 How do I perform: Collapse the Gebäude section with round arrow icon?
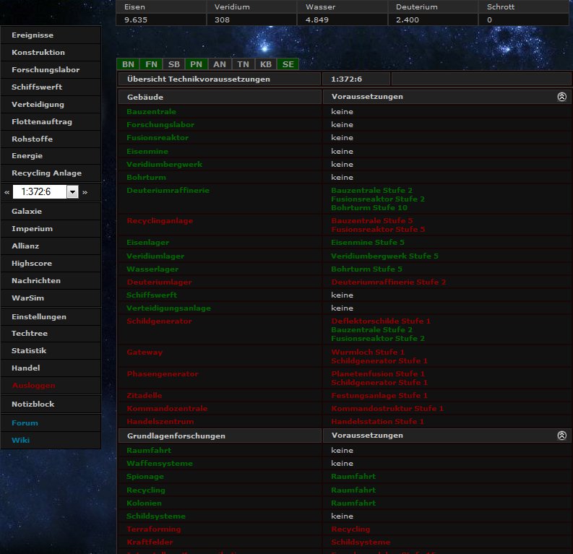[x=561, y=96]
